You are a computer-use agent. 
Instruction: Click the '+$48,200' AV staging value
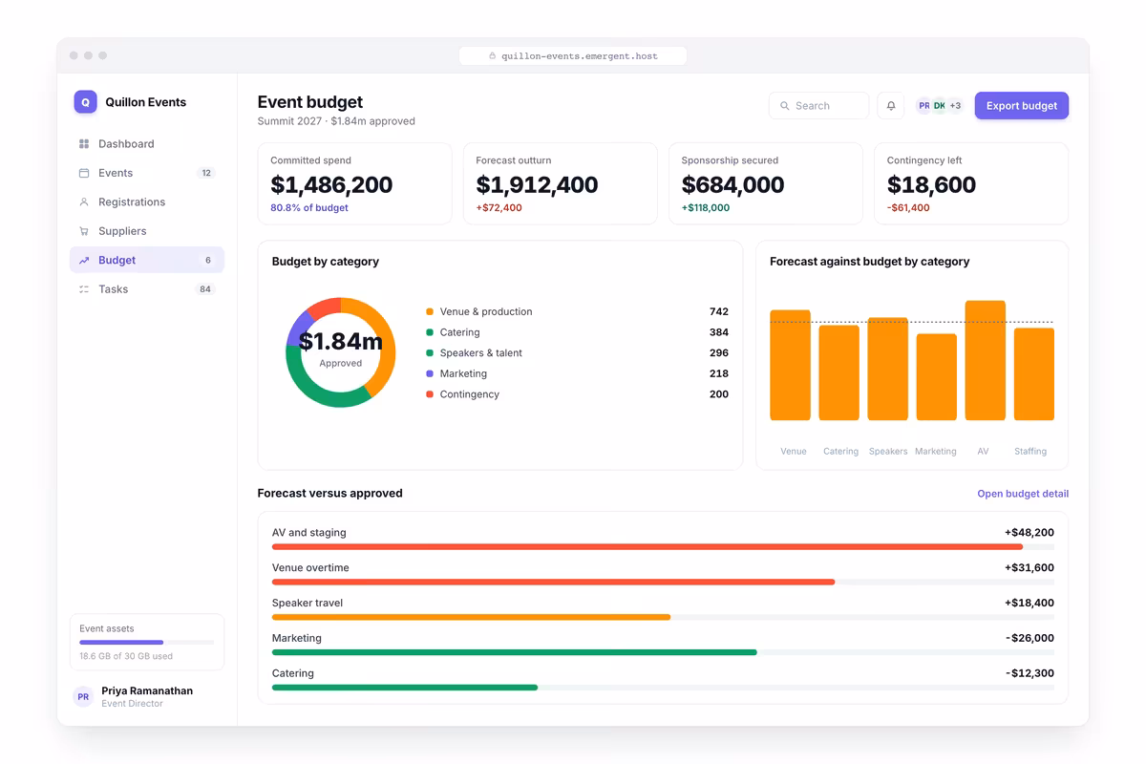click(1029, 533)
